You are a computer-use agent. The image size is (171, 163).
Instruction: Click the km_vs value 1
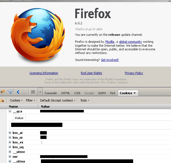[x=41, y=142]
